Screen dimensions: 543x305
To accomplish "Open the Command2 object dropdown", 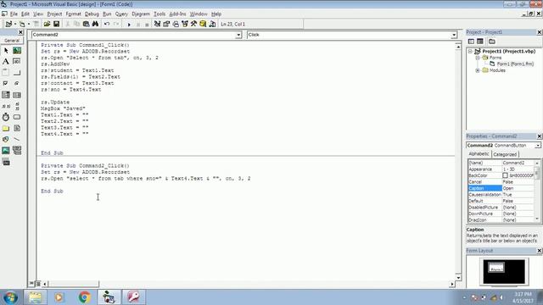I will click(238, 35).
